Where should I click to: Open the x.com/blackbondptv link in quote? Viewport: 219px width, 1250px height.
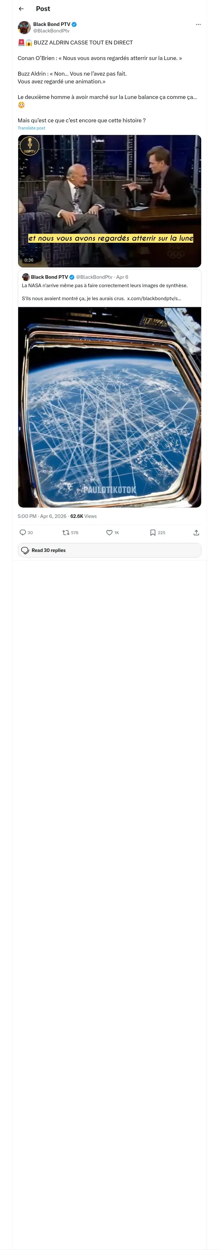click(154, 299)
